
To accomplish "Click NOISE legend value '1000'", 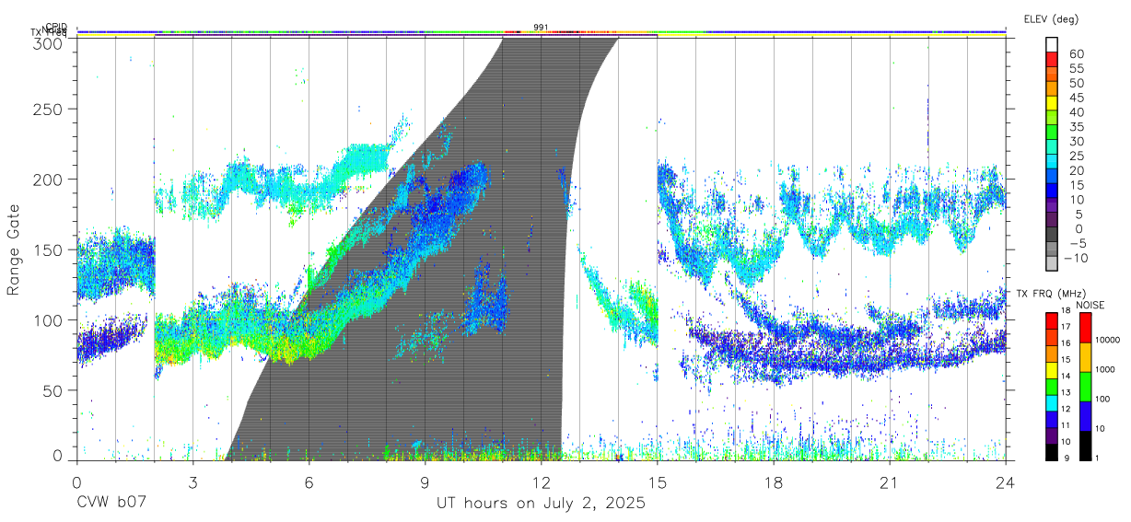I will coord(1105,369).
